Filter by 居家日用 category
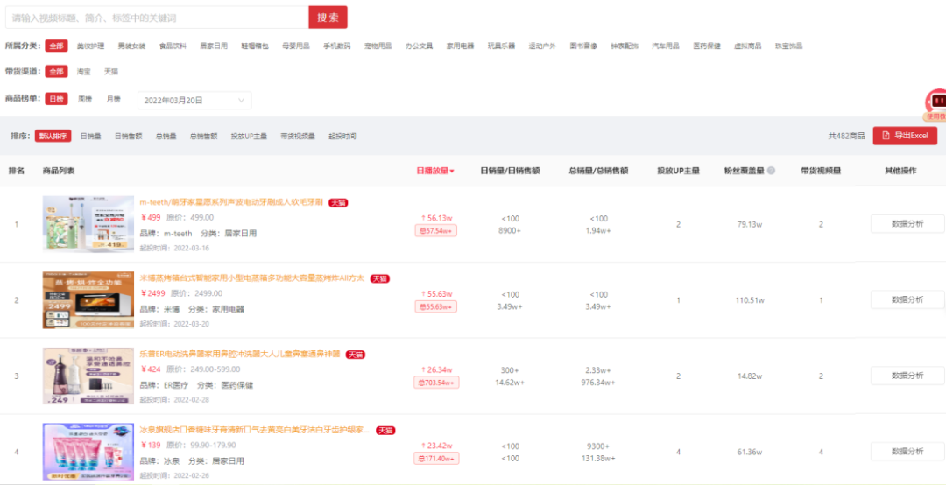The height and width of the screenshot is (485, 946). click(214, 46)
